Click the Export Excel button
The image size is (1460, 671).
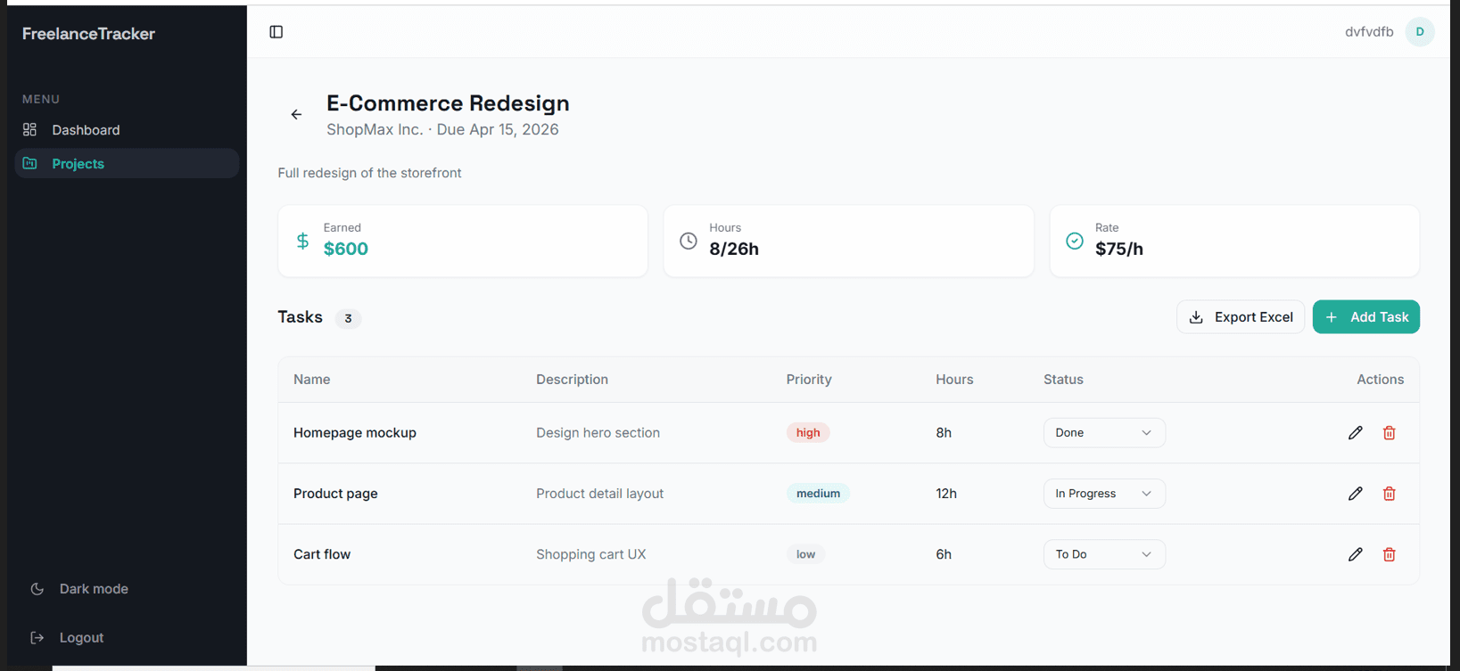[x=1240, y=317]
